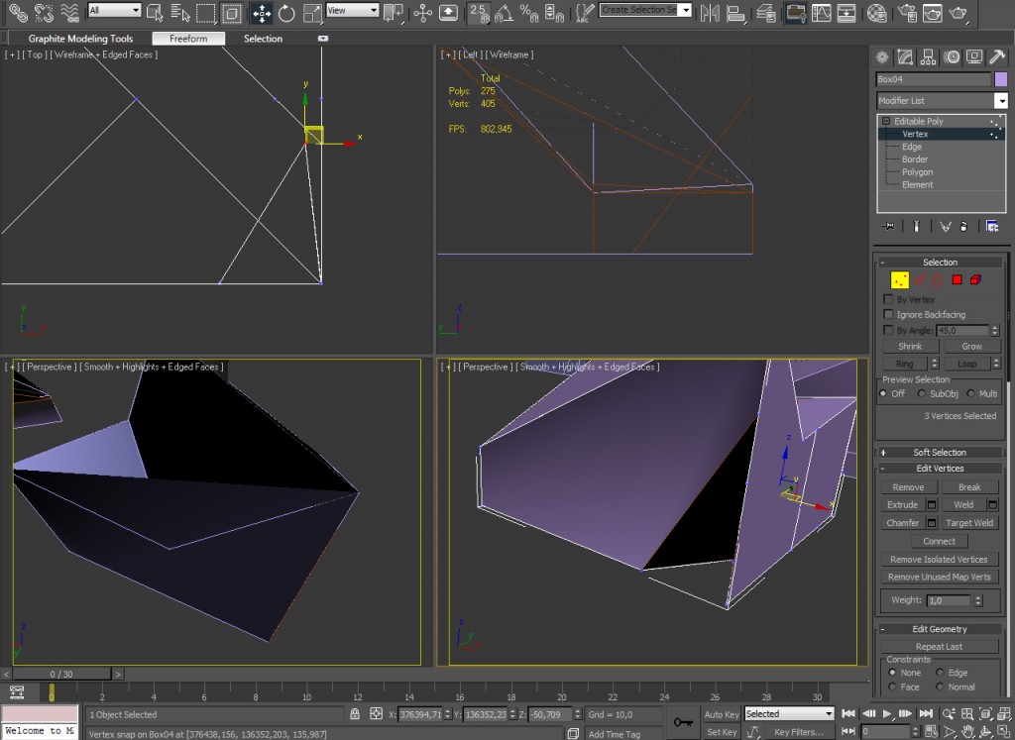Click the Box04 object color swatch
The height and width of the screenshot is (740, 1015).
[1001, 79]
